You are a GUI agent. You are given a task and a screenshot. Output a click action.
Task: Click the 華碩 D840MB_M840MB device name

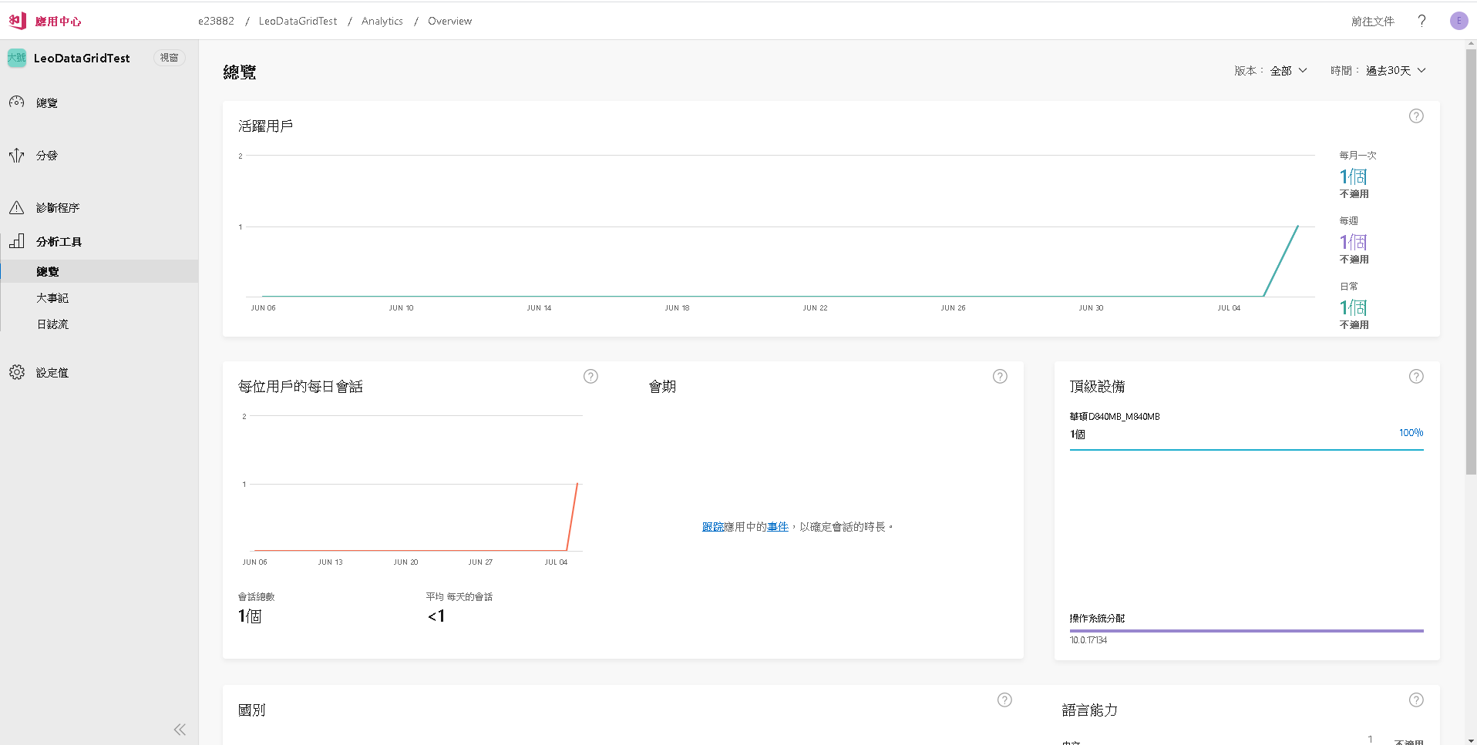(x=1114, y=416)
